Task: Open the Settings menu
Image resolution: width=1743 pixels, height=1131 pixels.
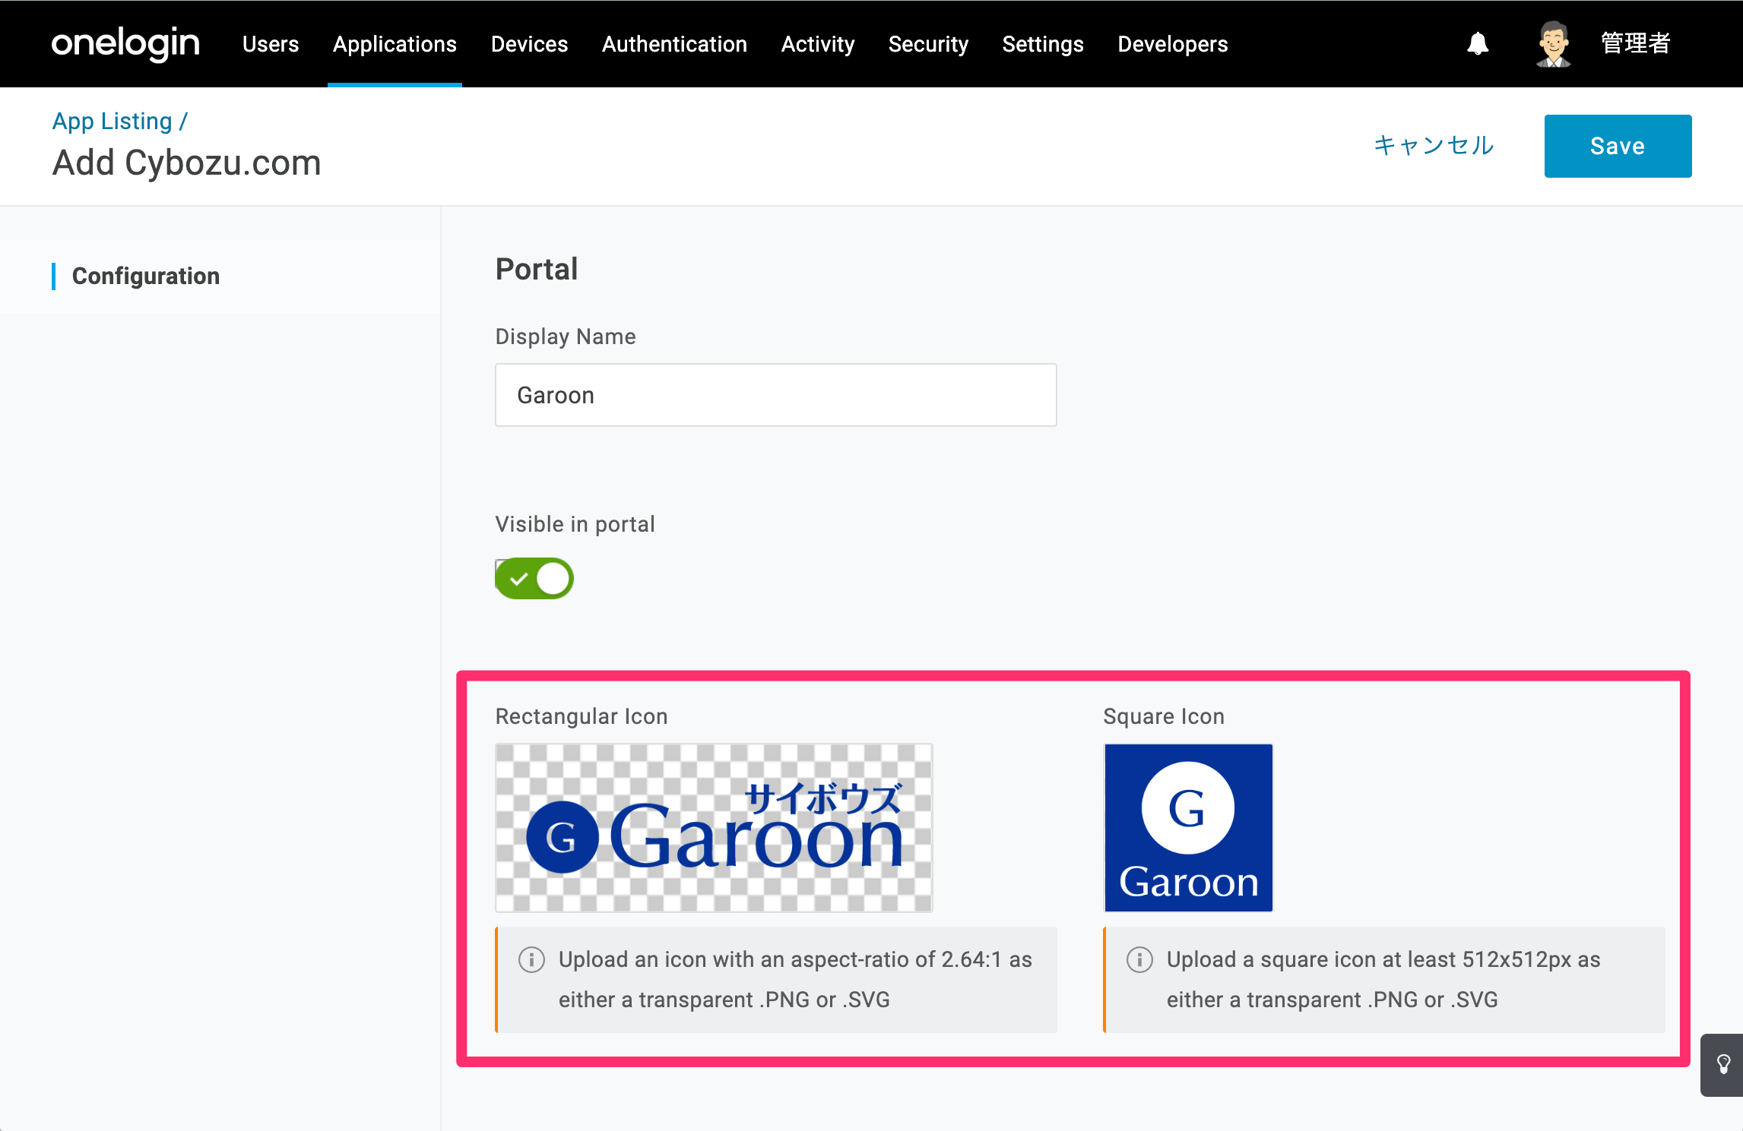Action: [1043, 44]
